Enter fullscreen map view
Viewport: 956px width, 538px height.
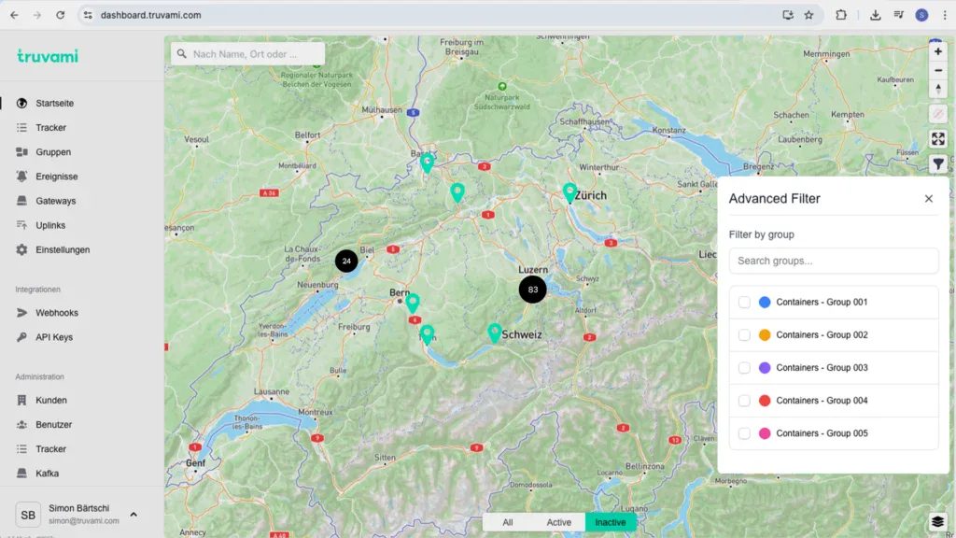[x=938, y=139]
